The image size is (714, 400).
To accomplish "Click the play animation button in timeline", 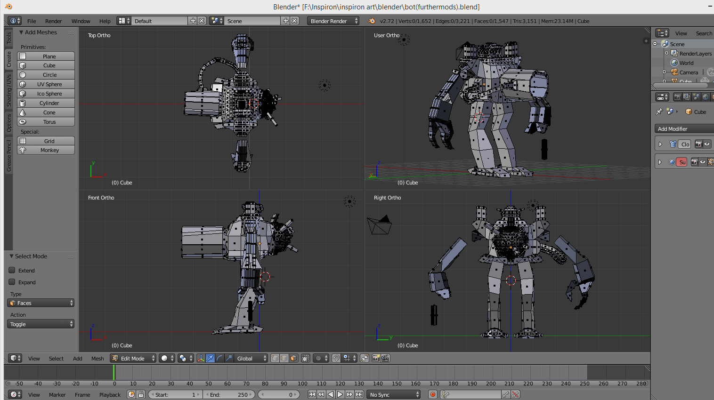I will pyautogui.click(x=340, y=395).
